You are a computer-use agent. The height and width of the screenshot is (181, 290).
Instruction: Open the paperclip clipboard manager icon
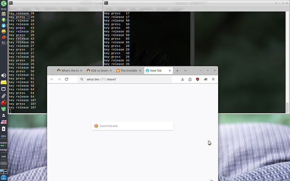tap(3, 96)
